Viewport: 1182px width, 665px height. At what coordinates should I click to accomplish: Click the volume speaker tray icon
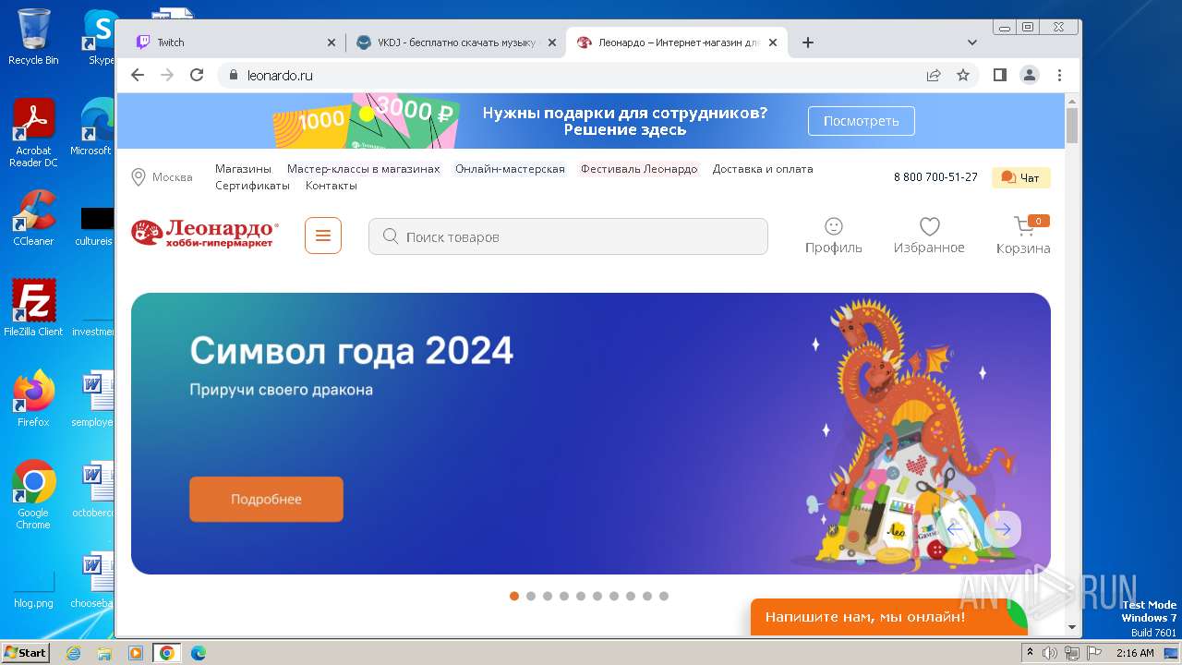[x=1050, y=653]
